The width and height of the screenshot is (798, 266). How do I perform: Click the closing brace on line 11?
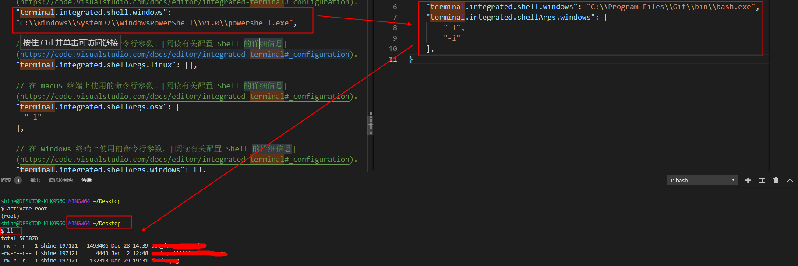(411, 59)
